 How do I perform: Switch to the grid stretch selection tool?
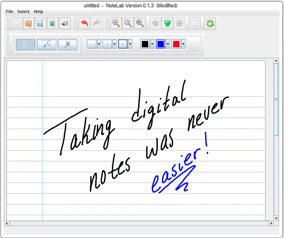point(68,44)
